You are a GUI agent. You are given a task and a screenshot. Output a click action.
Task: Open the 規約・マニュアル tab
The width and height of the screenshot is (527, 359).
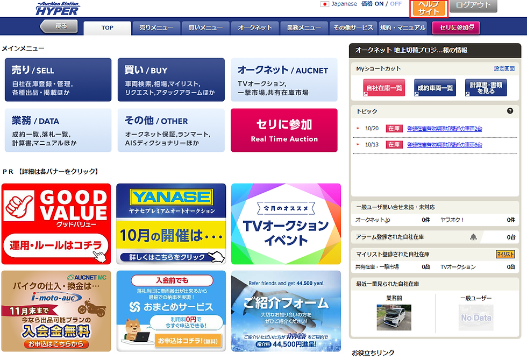tap(403, 28)
